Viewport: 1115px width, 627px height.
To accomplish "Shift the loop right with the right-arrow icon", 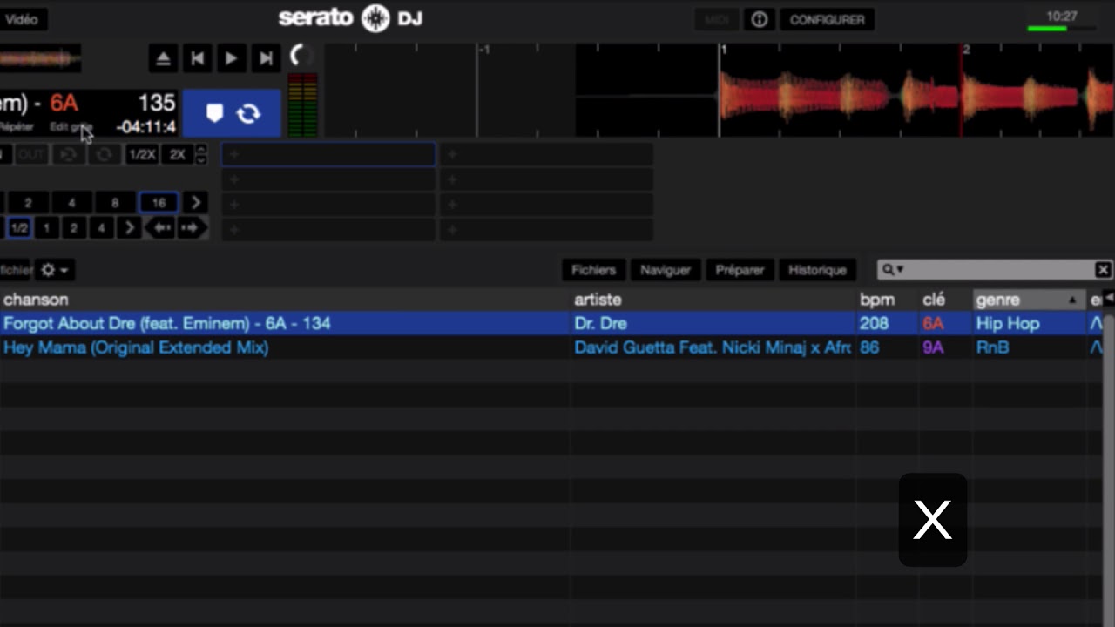I will click(191, 228).
